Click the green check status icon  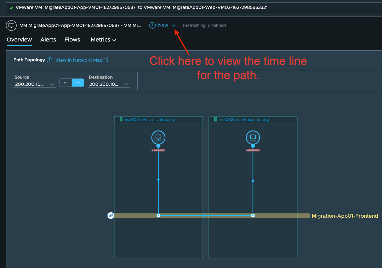point(11,8)
